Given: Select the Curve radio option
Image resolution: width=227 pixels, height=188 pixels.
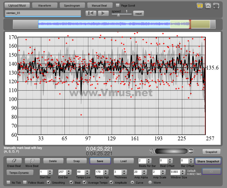Looking at the screenshot, I should click(x=132, y=182).
